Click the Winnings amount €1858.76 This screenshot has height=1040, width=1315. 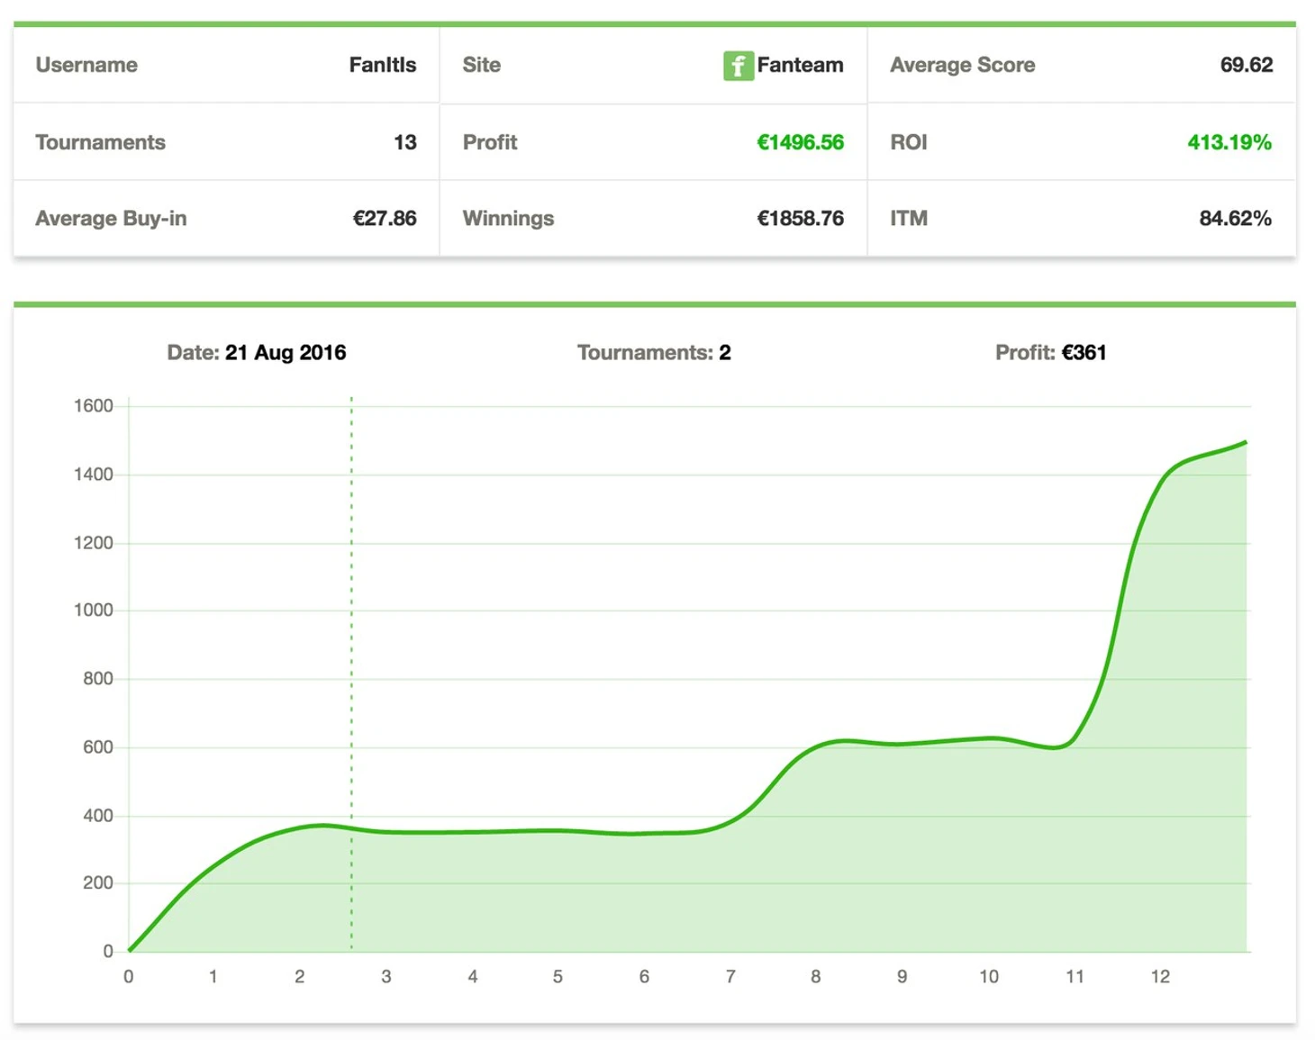(800, 219)
